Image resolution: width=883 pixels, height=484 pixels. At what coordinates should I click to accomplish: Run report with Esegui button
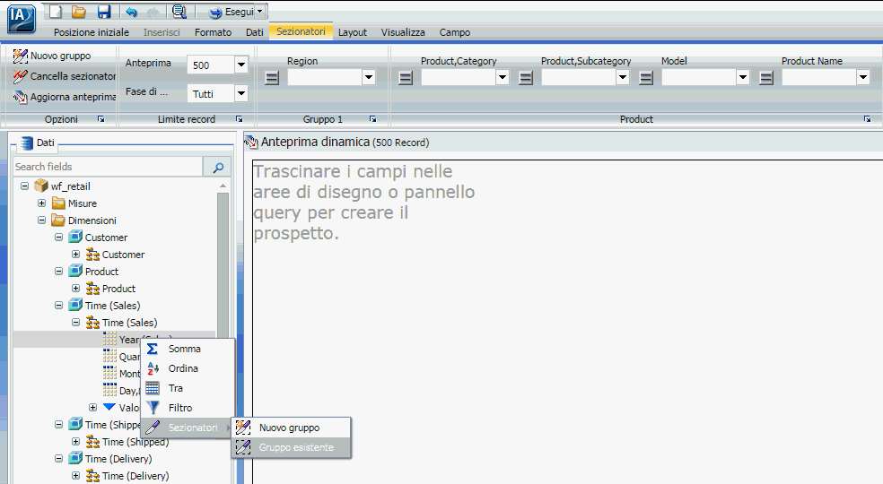point(232,12)
